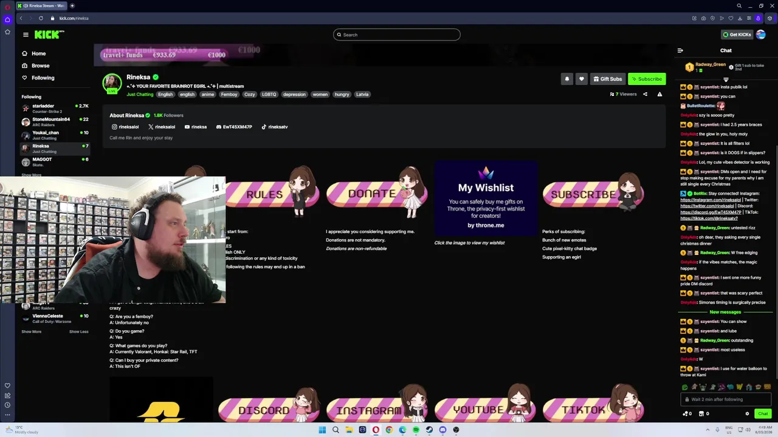
Task: Open Rineksa's X/Twitter link rineksalol
Action: pyautogui.click(x=162, y=127)
